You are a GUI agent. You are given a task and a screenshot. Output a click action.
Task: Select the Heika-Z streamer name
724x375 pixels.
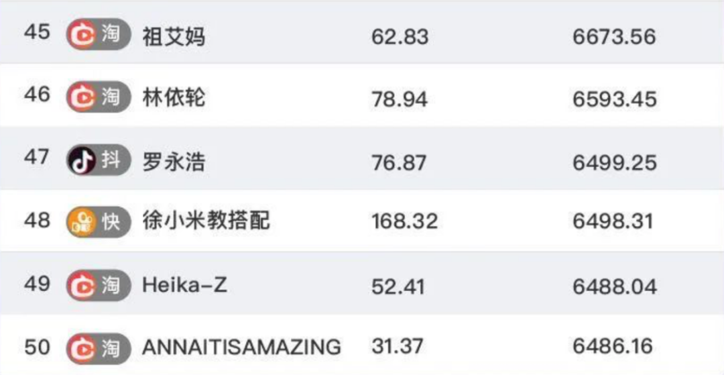coord(184,285)
